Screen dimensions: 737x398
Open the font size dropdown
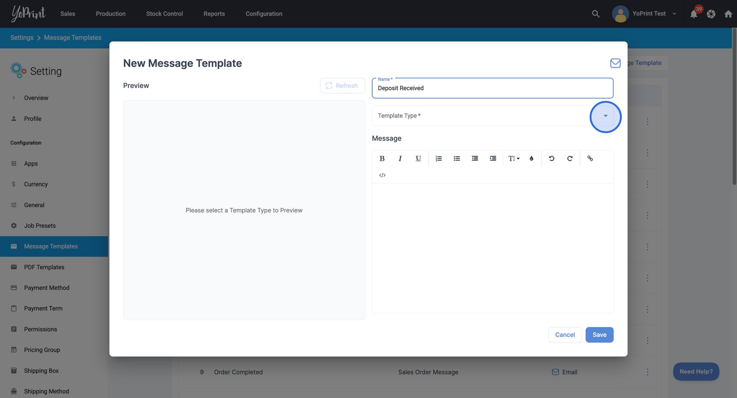pyautogui.click(x=514, y=158)
